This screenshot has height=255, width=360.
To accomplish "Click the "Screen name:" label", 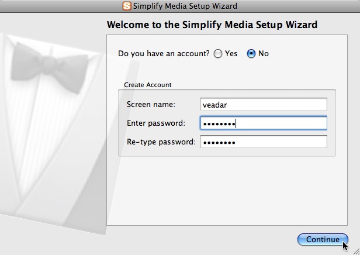I will (151, 105).
